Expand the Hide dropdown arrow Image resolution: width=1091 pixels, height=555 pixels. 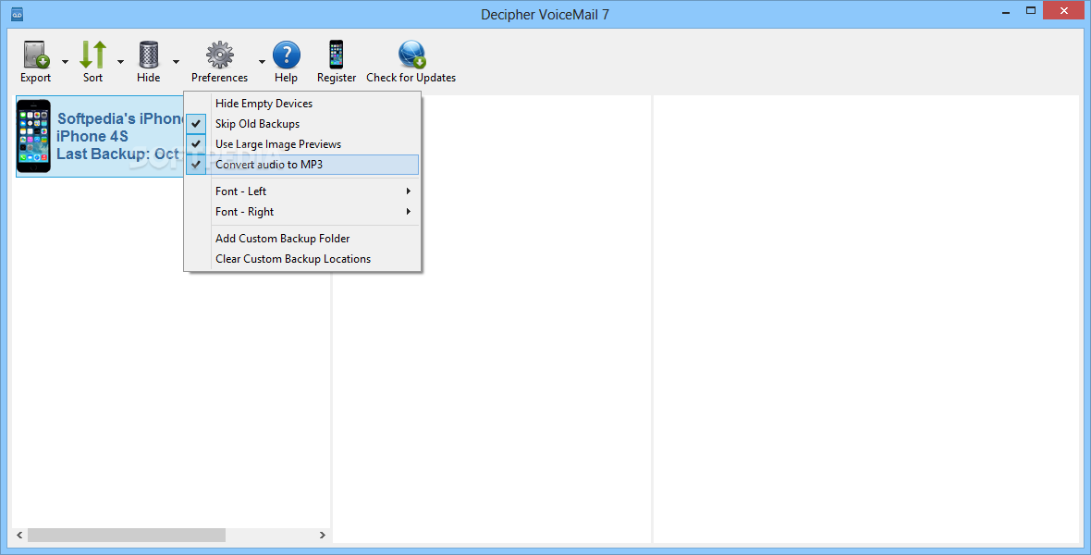[176, 62]
